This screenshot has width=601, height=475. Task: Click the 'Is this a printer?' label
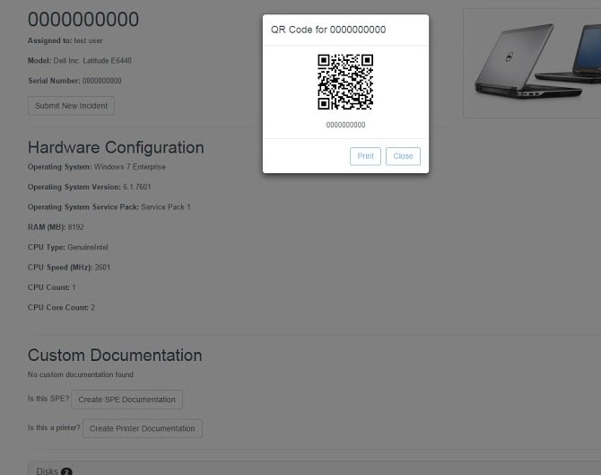coord(54,427)
